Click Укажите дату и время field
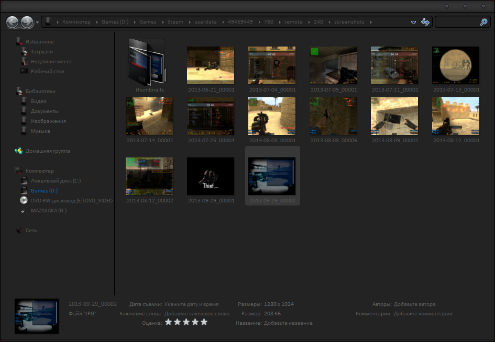This screenshot has width=495, height=342. (191, 304)
